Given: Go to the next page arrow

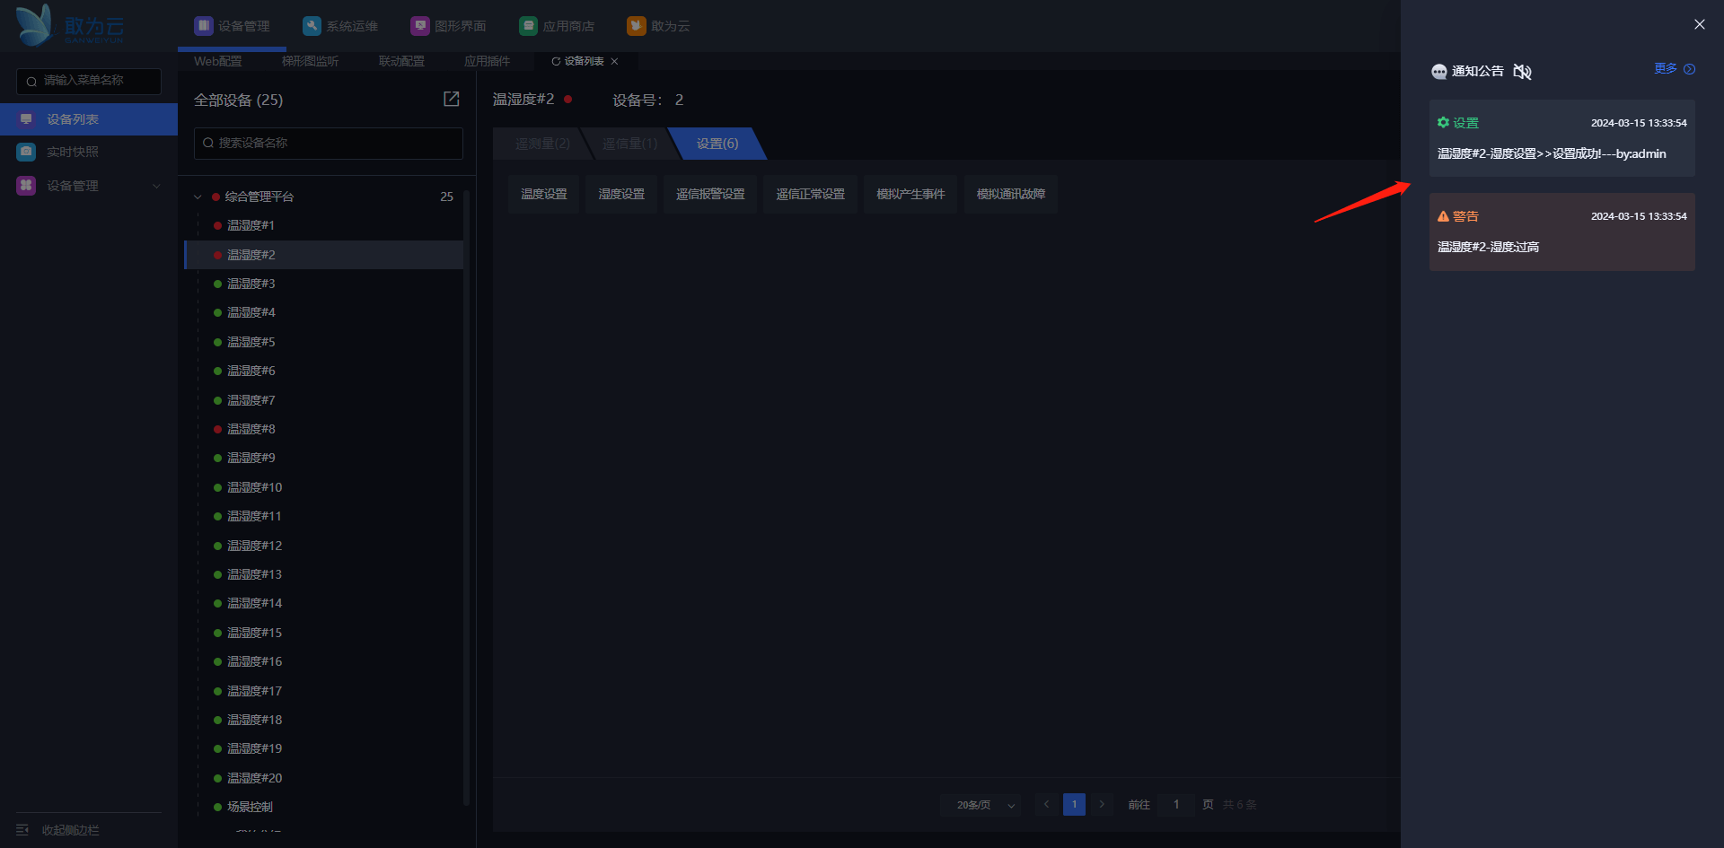Looking at the screenshot, I should pos(1102,805).
